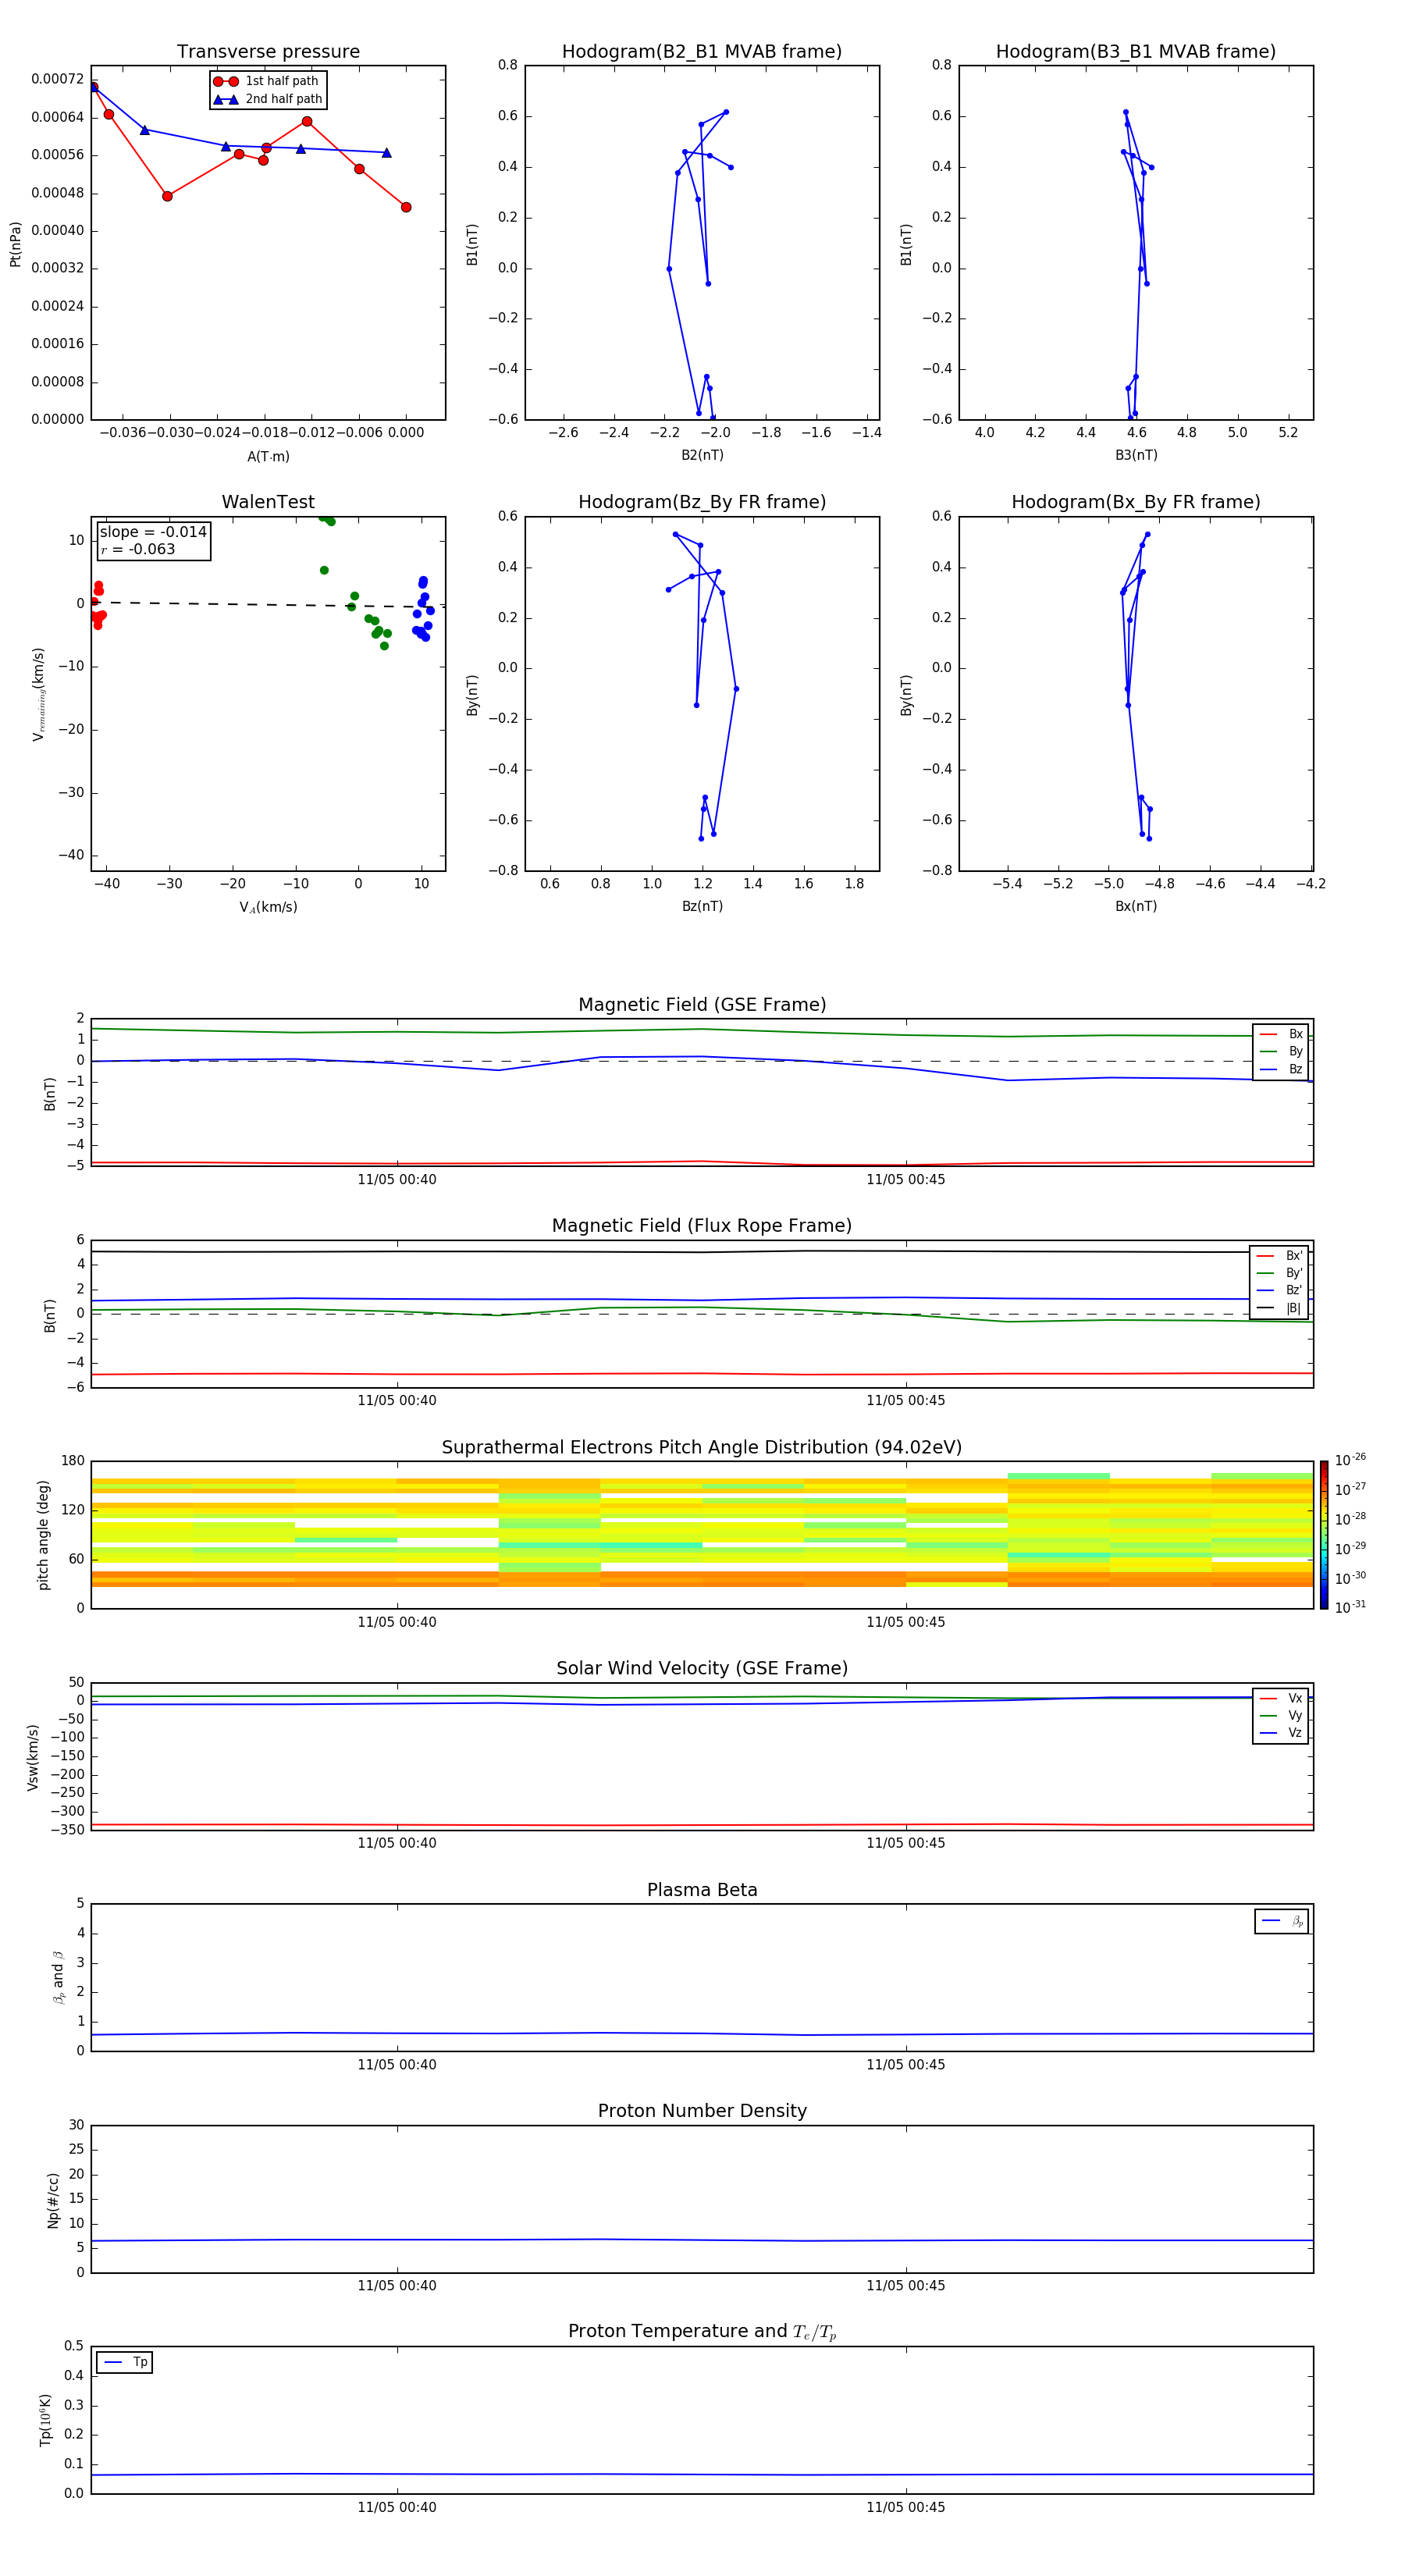
Task: Select the "Solar Wind Velocity (GSE Frame)" title
Action: coord(702,1669)
